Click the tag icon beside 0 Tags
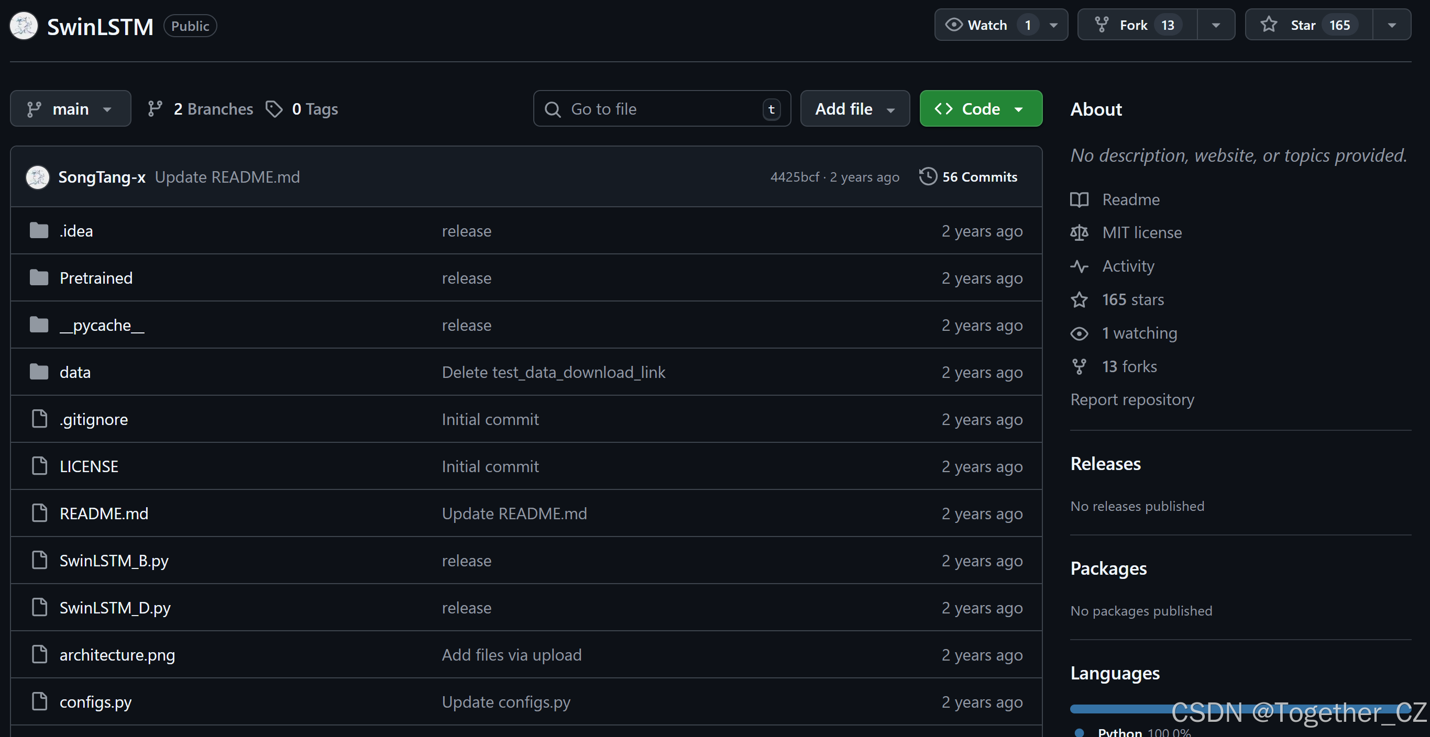 273,109
